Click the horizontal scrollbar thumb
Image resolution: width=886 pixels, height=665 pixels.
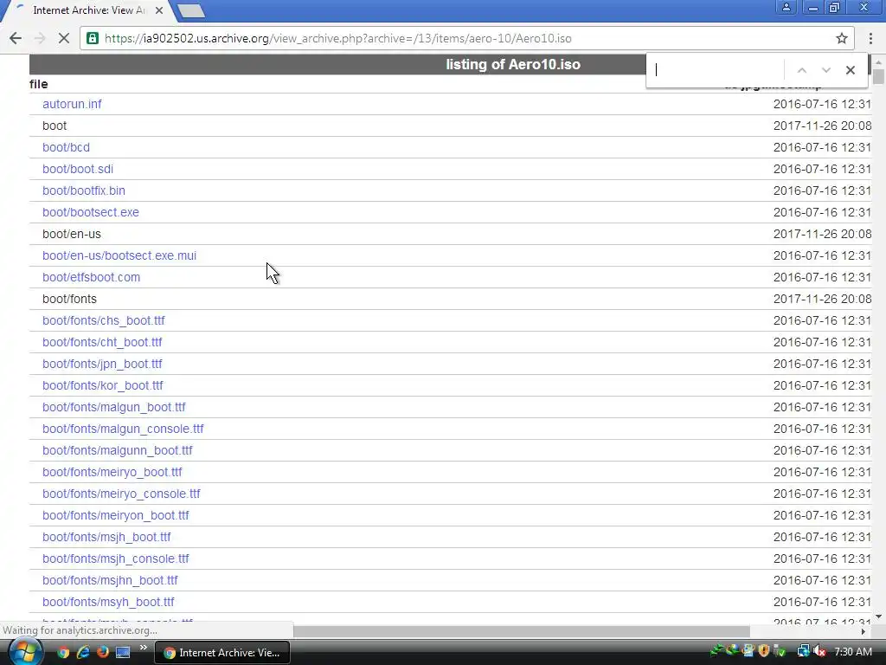coord(522,631)
